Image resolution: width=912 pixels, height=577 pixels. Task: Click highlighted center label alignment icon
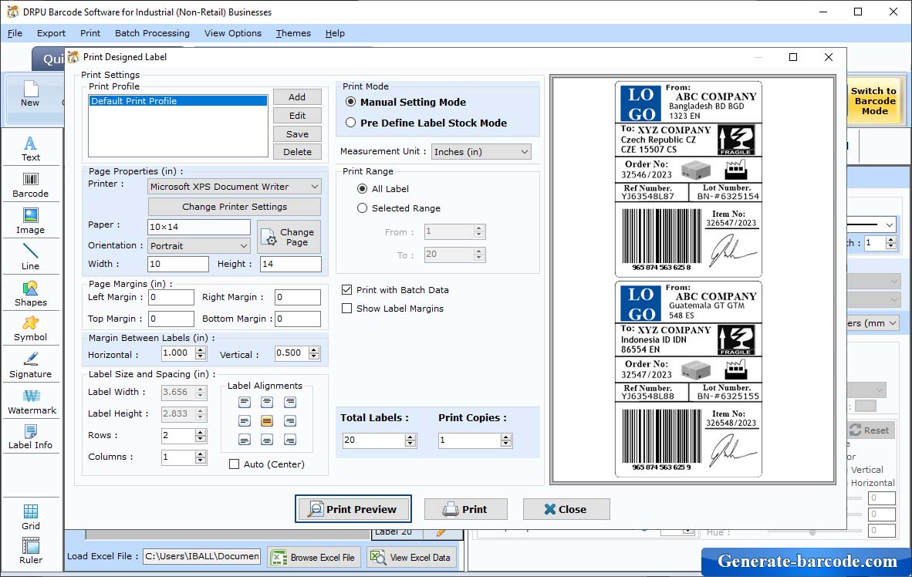click(267, 420)
